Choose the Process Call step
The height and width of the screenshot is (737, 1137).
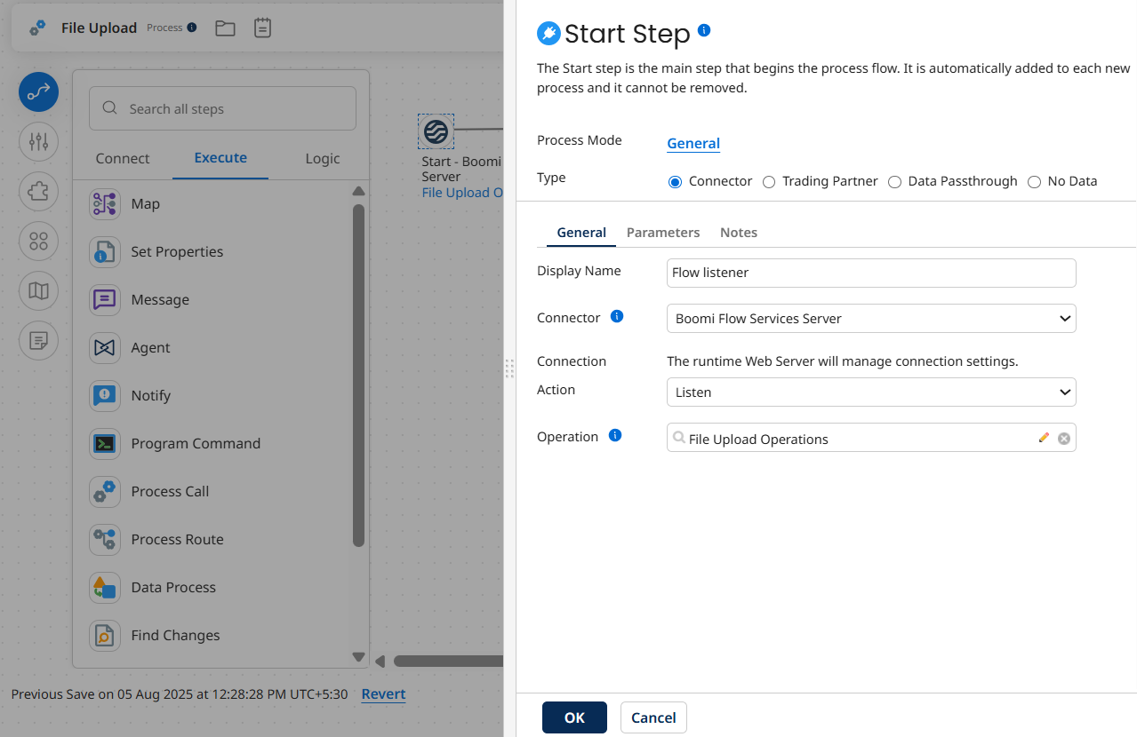click(x=104, y=491)
